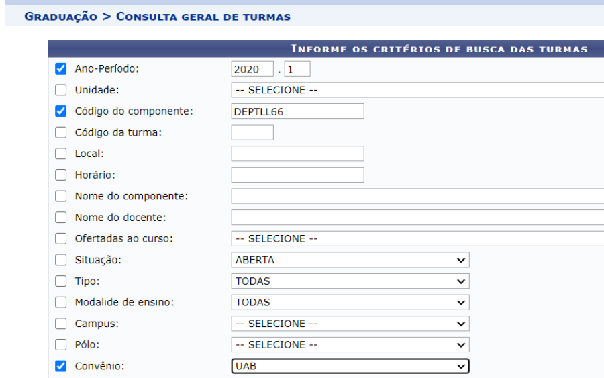Open the Convênio dropdown showing UAB
This screenshot has width=604, height=378.
pyautogui.click(x=350, y=366)
